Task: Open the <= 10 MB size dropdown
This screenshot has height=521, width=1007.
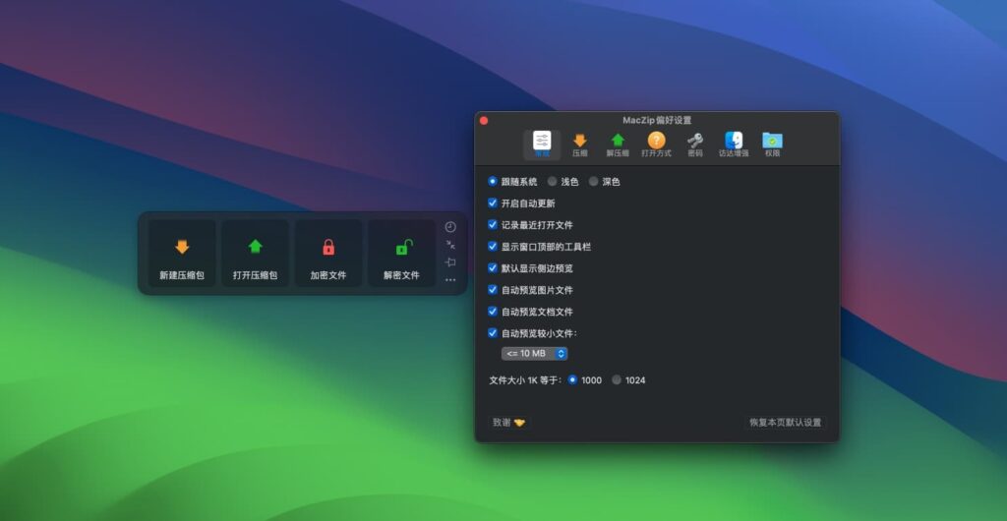Action: (534, 354)
